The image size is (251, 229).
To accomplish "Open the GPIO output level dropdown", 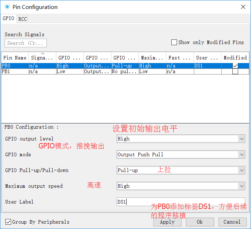I will 181,139.
